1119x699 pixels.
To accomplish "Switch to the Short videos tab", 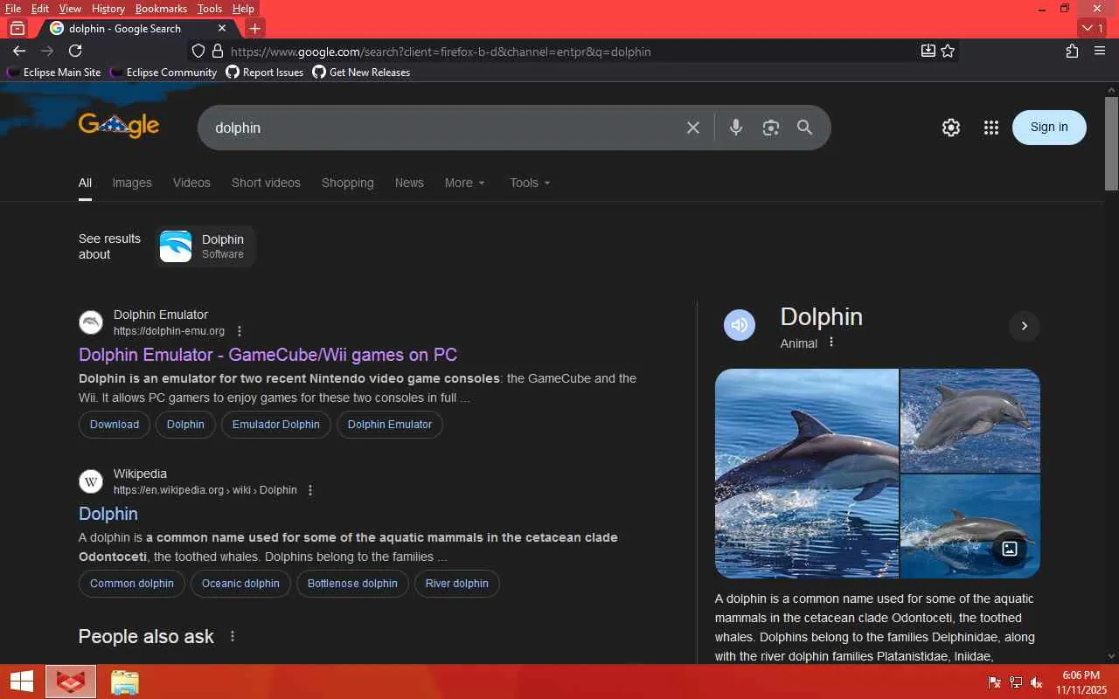I will (266, 183).
